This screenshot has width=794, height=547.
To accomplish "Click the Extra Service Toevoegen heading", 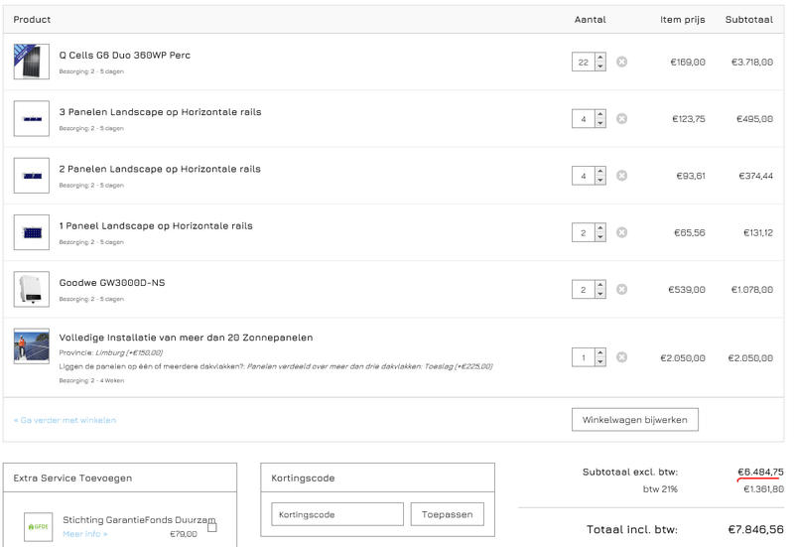I will click(x=72, y=479).
